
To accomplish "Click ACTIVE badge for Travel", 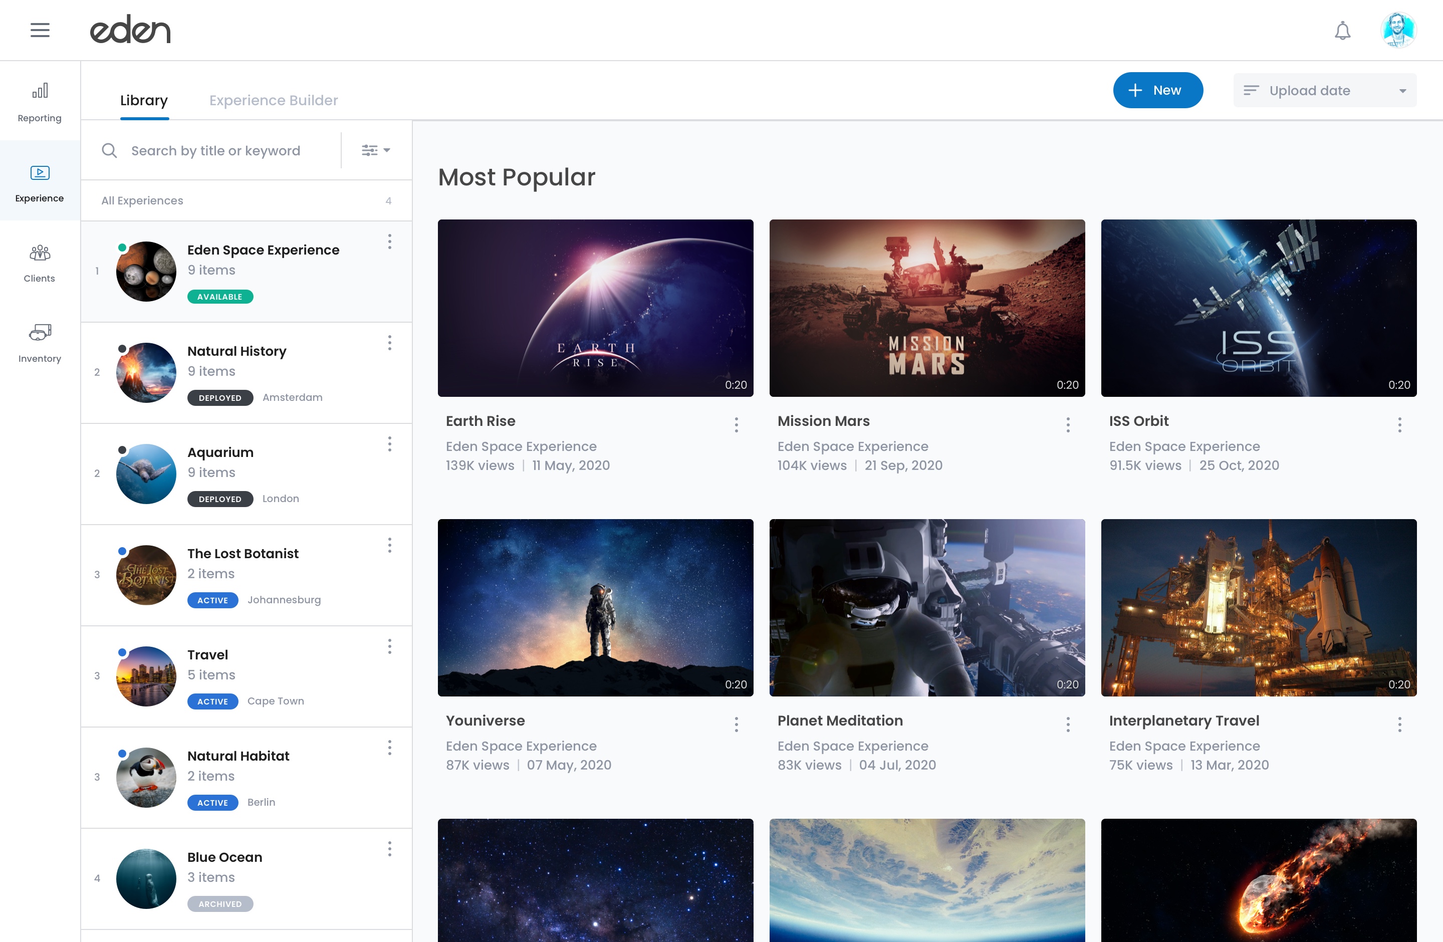I will click(x=213, y=701).
